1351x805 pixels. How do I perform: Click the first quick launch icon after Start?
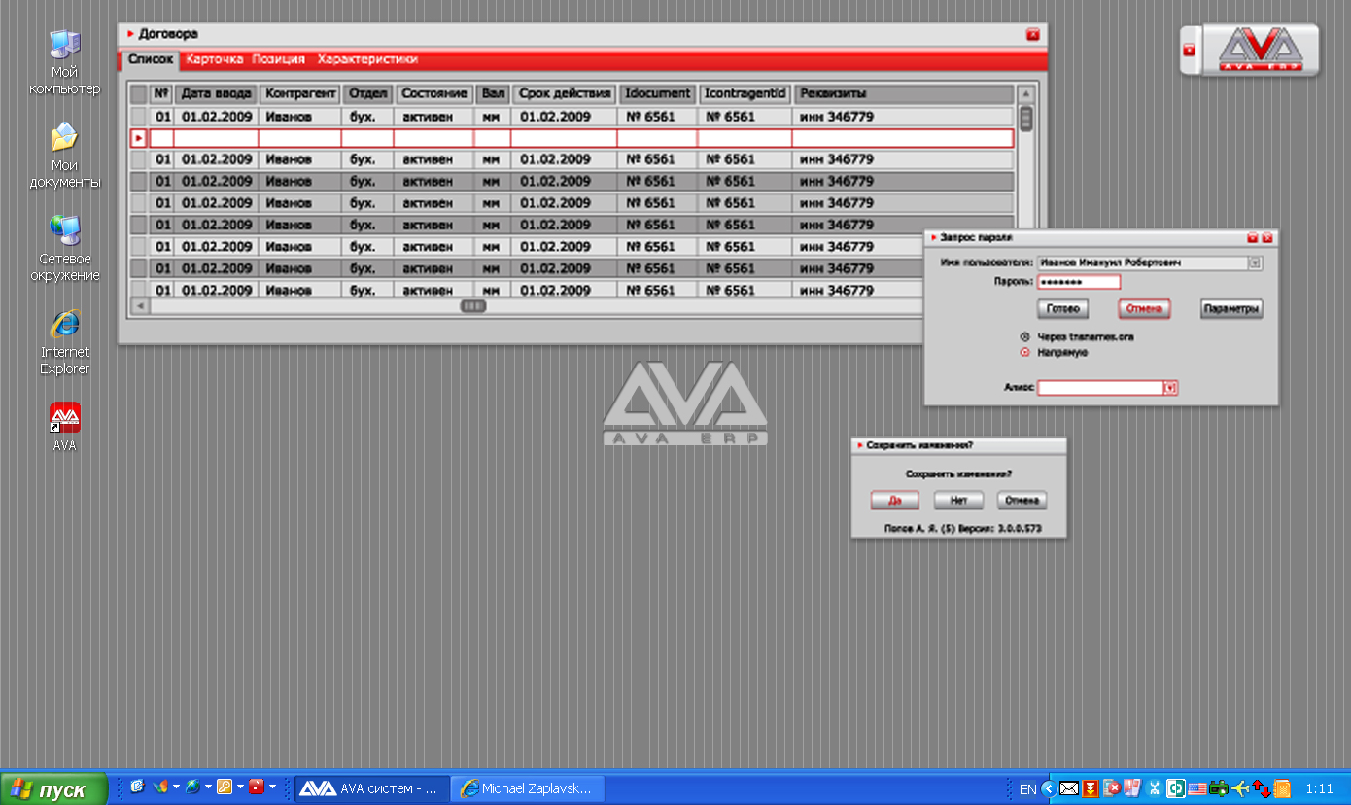pos(137,787)
